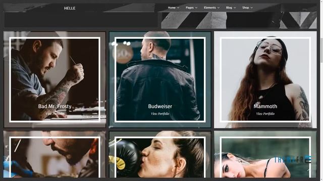Open the Bad Mr. Frosty title
The width and height of the screenshot is (323, 181).
(x=55, y=106)
